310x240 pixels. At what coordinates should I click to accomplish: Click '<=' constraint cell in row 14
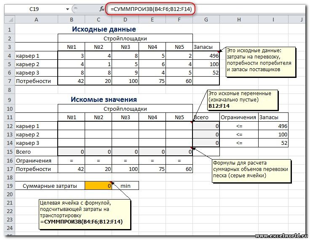click(239, 143)
